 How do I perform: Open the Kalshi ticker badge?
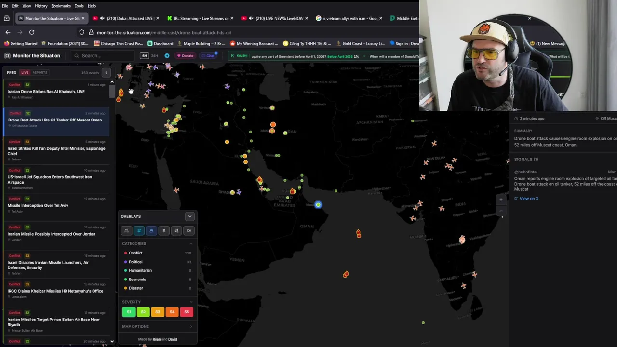(239, 56)
